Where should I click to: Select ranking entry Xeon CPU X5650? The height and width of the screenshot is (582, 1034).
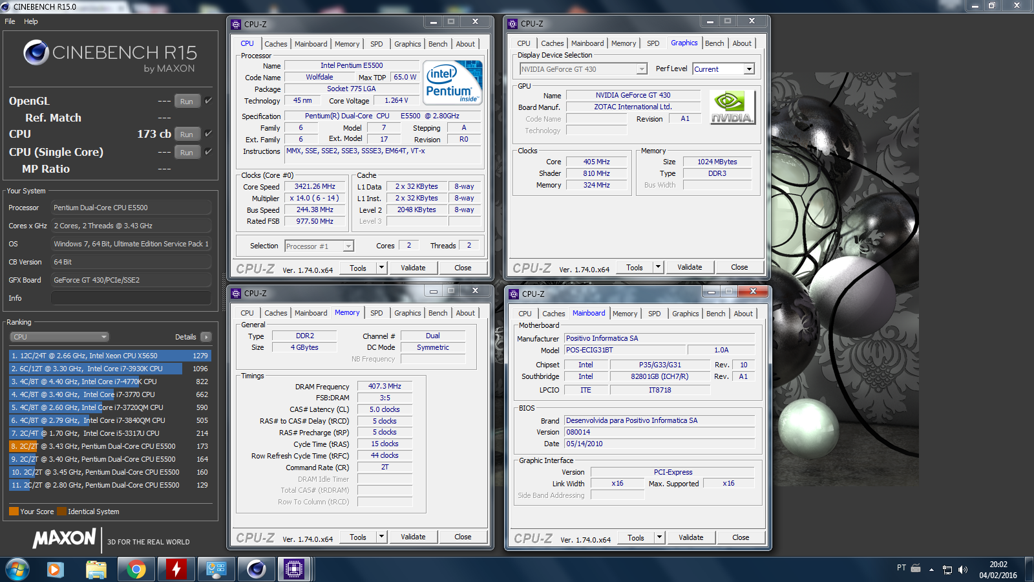click(110, 356)
